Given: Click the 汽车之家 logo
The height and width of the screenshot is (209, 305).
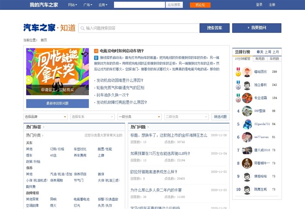Looking at the screenshot, I should click(x=40, y=27).
